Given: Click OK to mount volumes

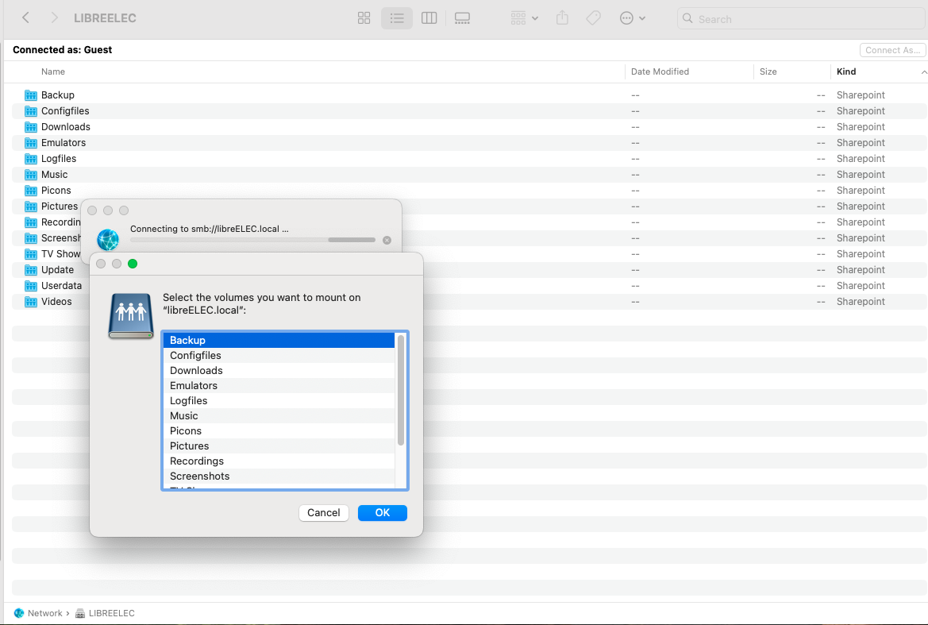Looking at the screenshot, I should click(x=382, y=513).
